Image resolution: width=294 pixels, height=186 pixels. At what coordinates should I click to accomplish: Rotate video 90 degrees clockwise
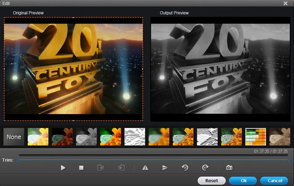pyautogui.click(x=205, y=168)
